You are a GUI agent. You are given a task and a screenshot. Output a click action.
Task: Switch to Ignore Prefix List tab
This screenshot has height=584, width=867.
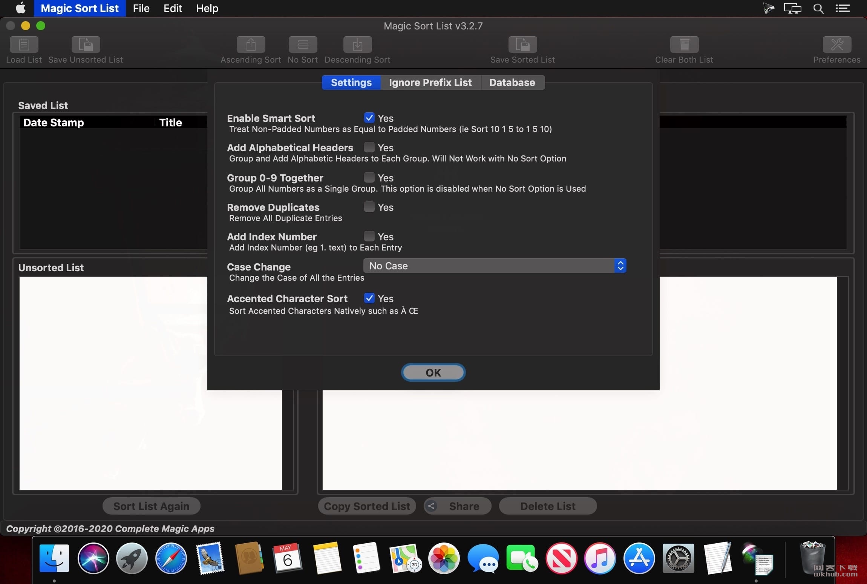[430, 82]
